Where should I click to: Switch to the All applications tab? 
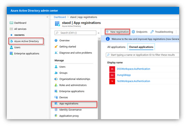(116, 47)
